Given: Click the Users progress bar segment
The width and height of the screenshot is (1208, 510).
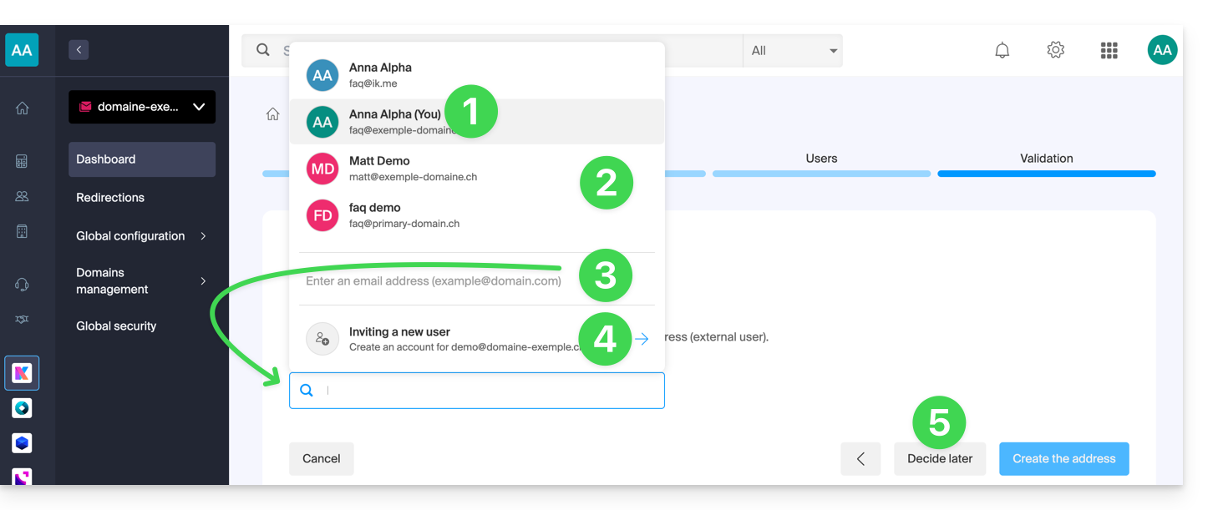Looking at the screenshot, I should point(821,174).
